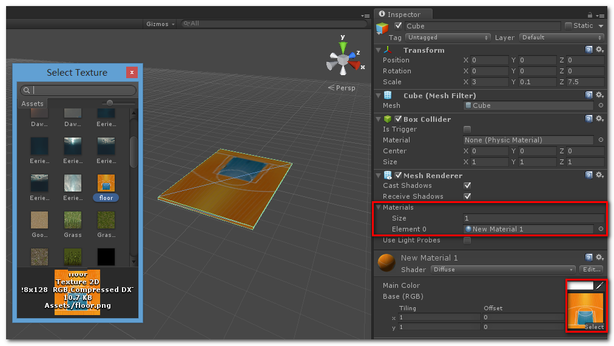
Task: Enable Is Trigger checkbox
Action: point(467,130)
